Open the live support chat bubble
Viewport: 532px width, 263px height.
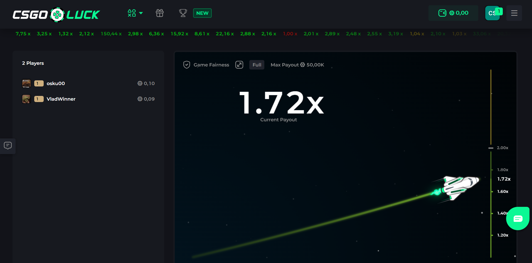[518, 219]
